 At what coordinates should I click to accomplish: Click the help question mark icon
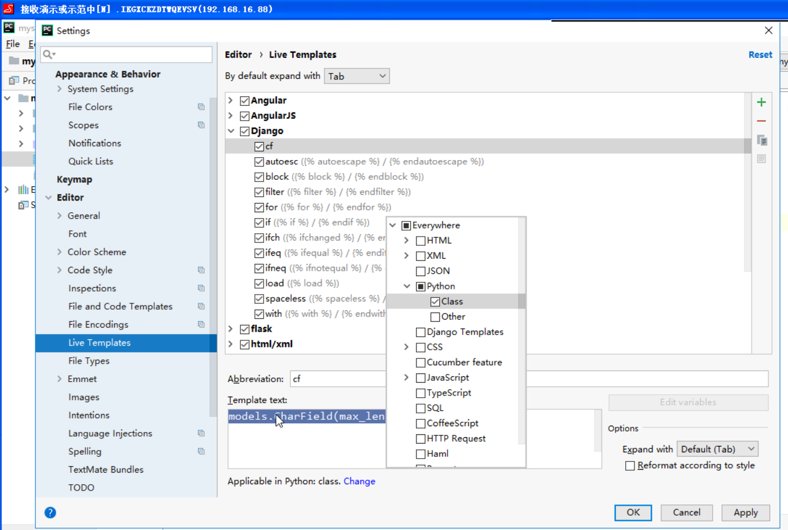50,513
